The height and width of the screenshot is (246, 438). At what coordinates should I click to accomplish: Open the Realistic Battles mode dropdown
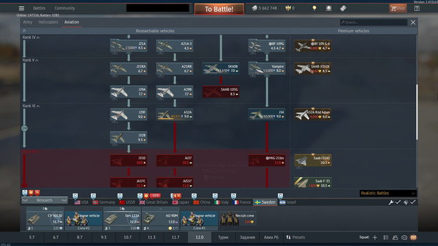pos(388,193)
